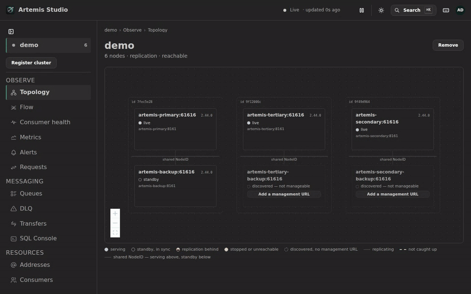Click the Metrics chart icon
Screen dimensions: 471x294
tap(14, 137)
